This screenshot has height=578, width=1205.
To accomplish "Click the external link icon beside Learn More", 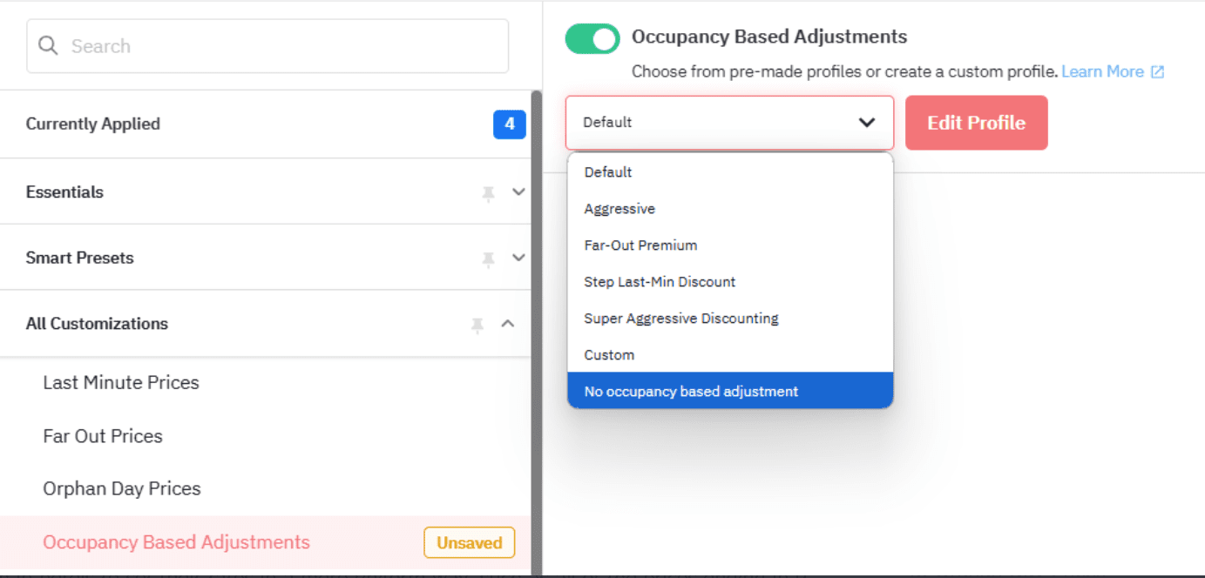I will (1160, 71).
